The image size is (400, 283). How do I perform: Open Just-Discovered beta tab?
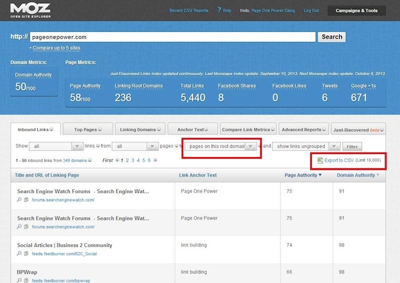click(359, 130)
